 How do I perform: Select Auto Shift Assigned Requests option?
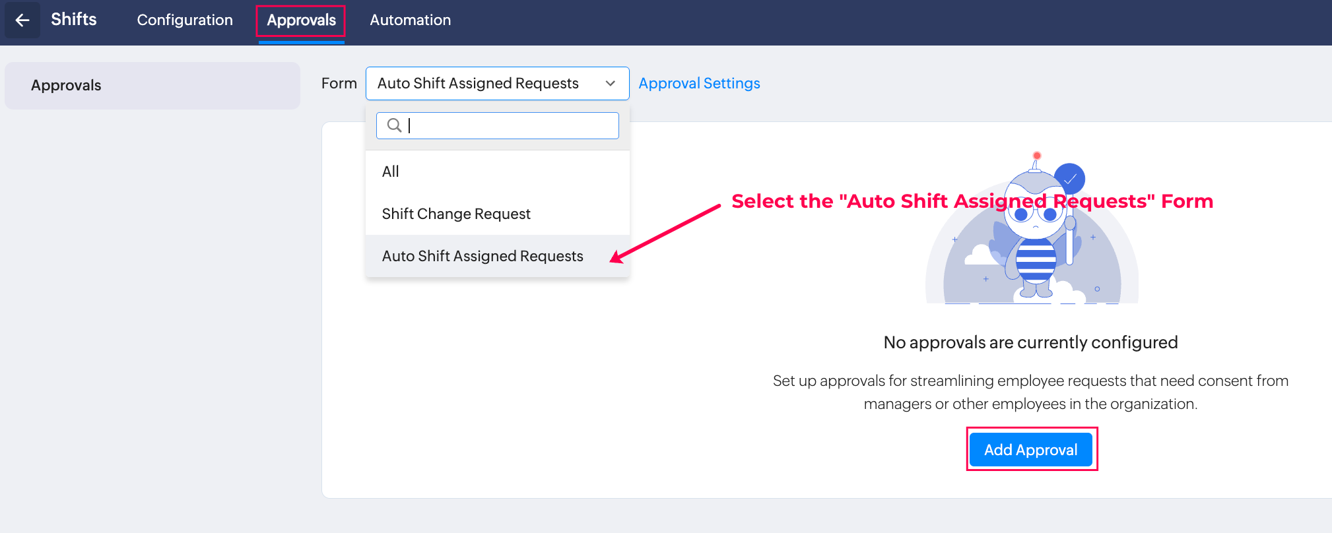pyautogui.click(x=498, y=256)
